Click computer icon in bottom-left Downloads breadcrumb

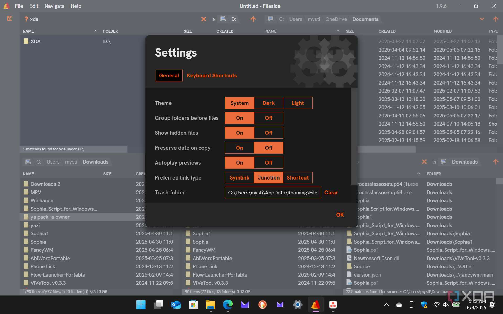point(28,162)
